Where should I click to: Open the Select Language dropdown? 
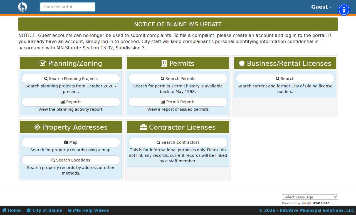(310, 197)
